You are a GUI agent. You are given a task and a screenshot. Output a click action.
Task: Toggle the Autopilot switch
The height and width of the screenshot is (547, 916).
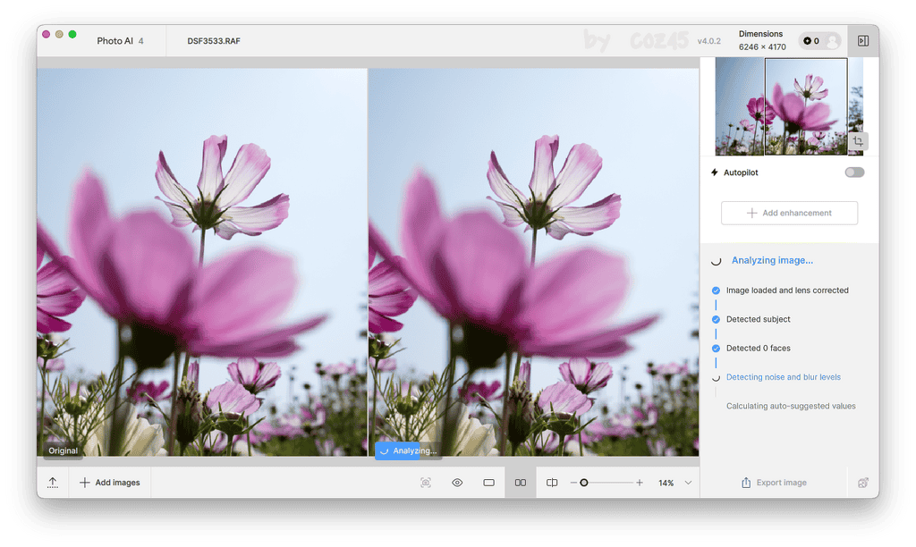[854, 173]
